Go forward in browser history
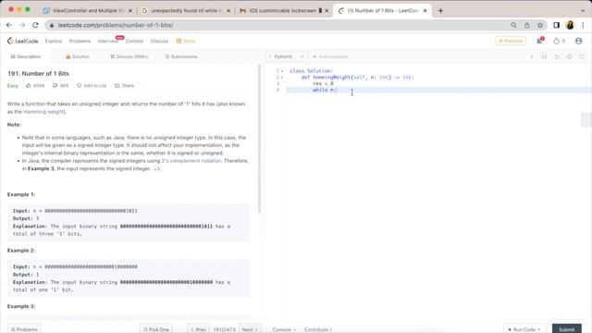 [22, 25]
